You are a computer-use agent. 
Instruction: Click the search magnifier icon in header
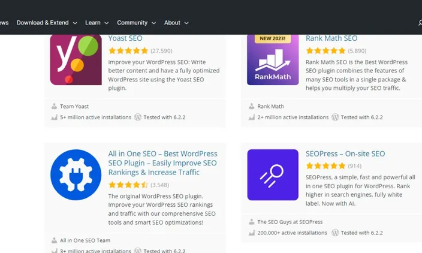pyautogui.click(x=420, y=23)
